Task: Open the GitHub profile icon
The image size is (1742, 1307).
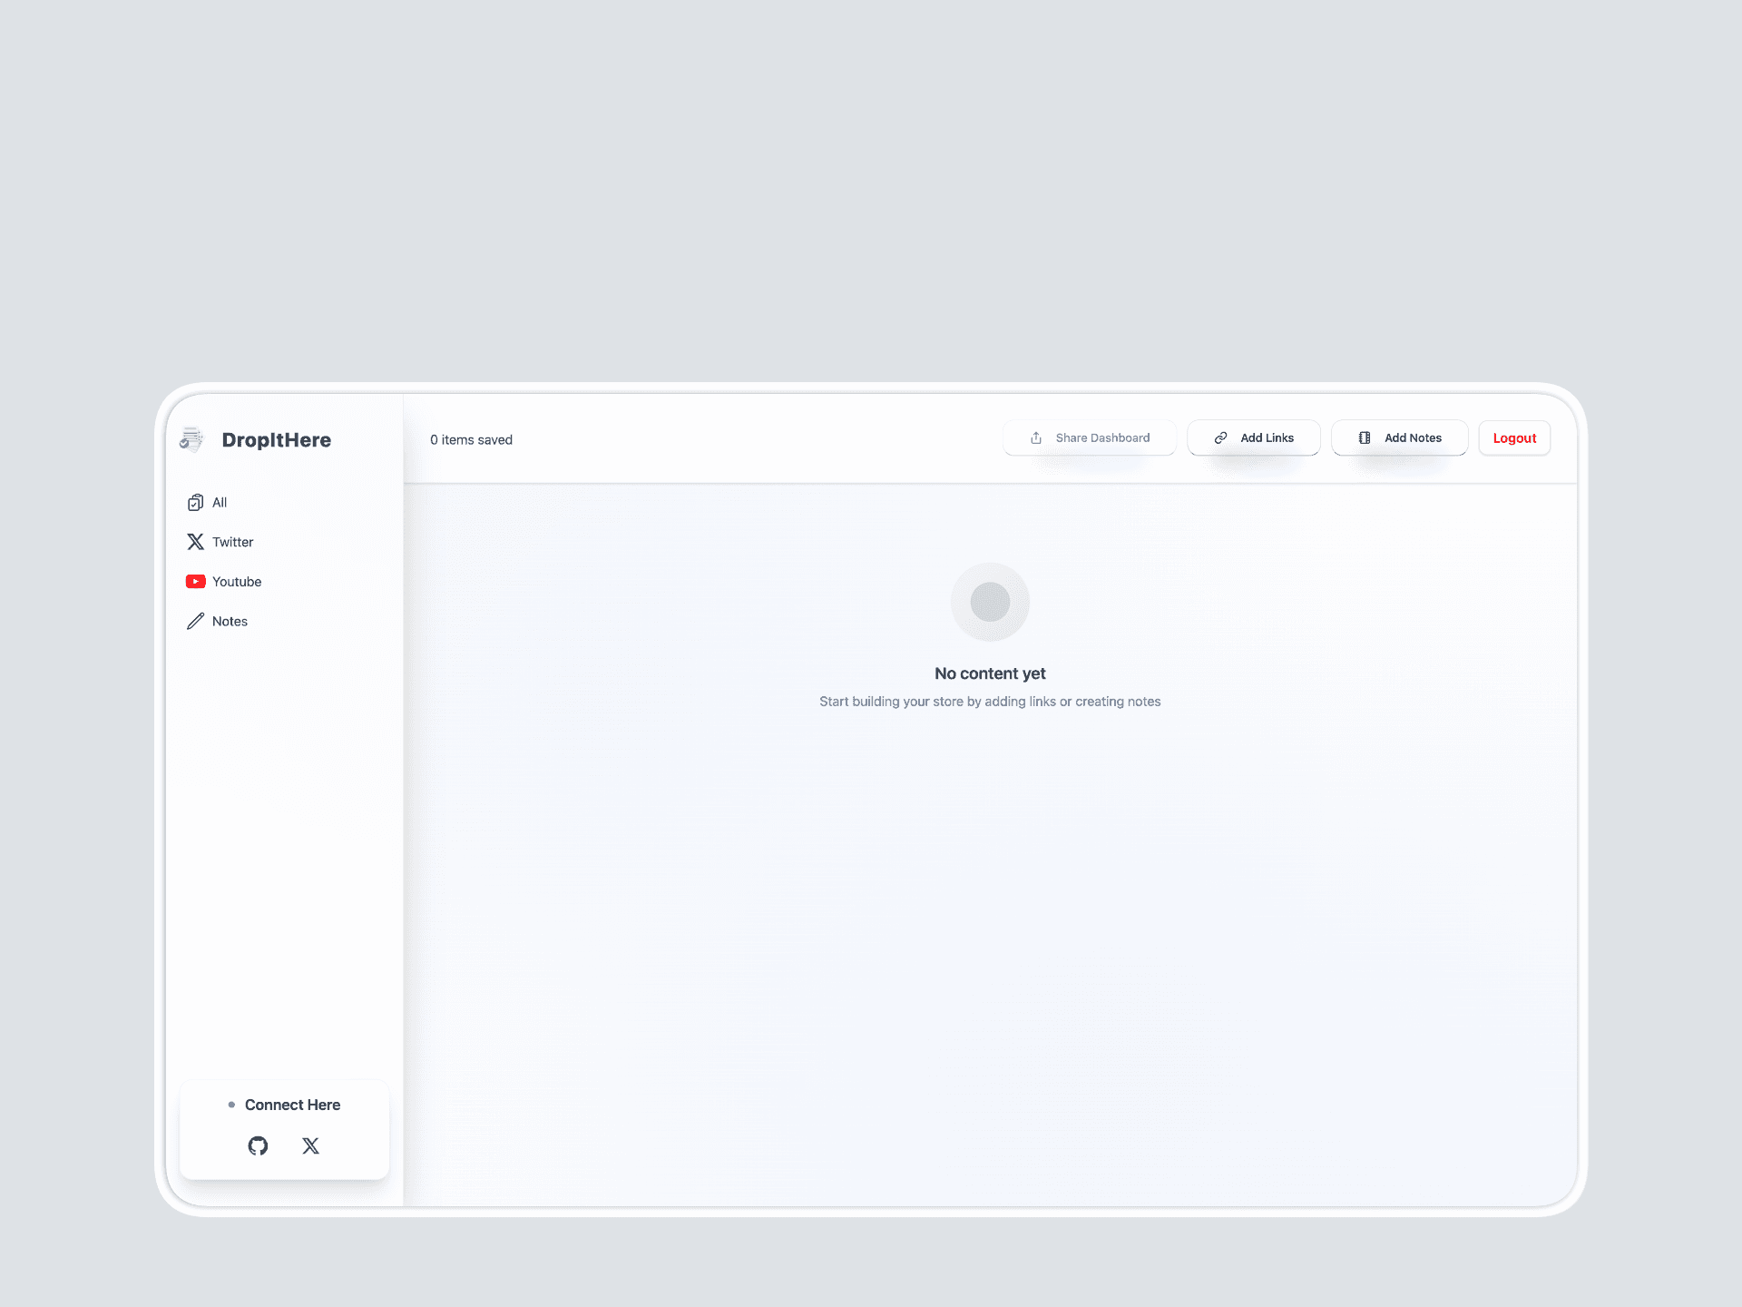Action: tap(258, 1145)
